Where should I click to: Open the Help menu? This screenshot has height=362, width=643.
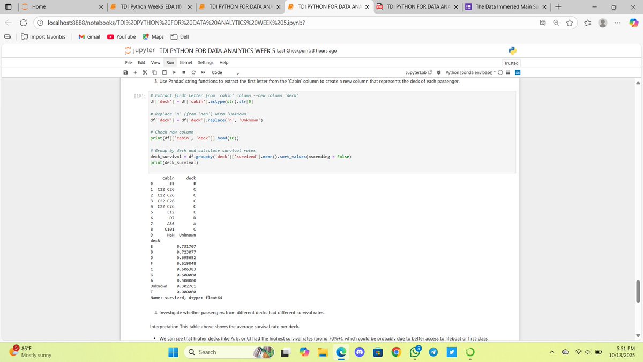[224, 62]
